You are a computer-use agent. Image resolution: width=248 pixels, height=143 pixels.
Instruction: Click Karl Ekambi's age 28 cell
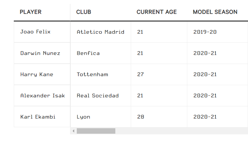(x=140, y=117)
